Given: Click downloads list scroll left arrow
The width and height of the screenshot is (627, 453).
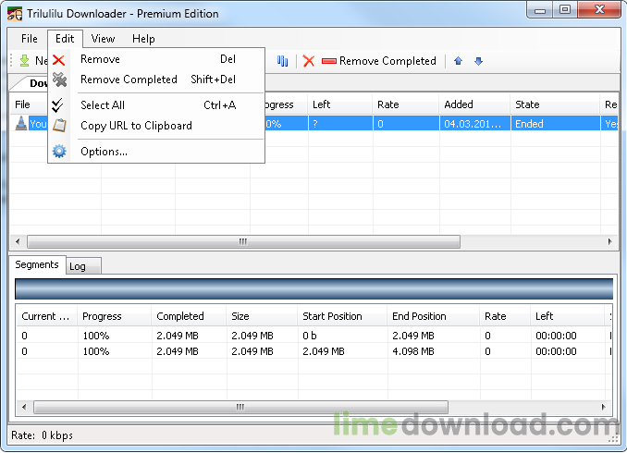Looking at the screenshot, I should point(18,241).
